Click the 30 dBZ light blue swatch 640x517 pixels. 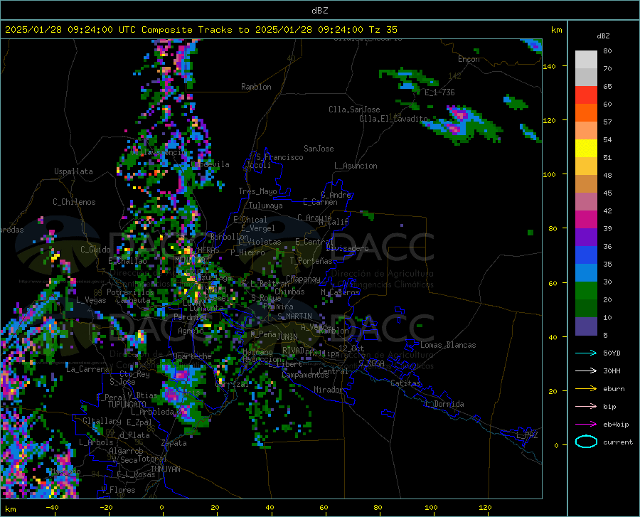pyautogui.click(x=586, y=273)
